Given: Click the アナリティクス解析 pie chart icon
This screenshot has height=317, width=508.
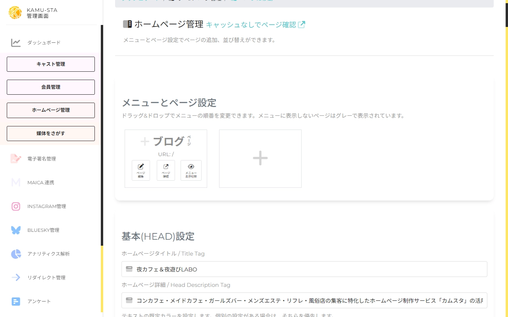Looking at the screenshot, I should click(x=16, y=254).
